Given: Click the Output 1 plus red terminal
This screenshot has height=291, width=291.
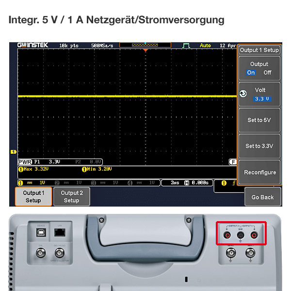Looking at the screenshot, I should pyautogui.click(x=254, y=235).
